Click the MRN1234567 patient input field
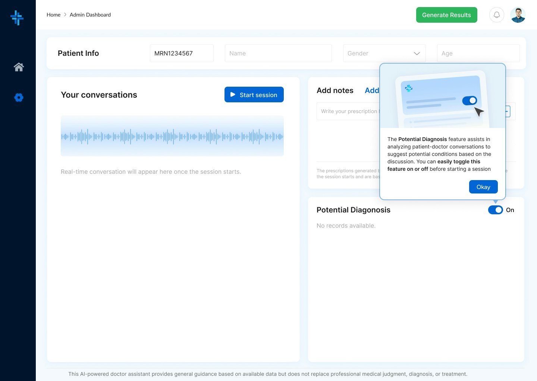 coord(182,53)
